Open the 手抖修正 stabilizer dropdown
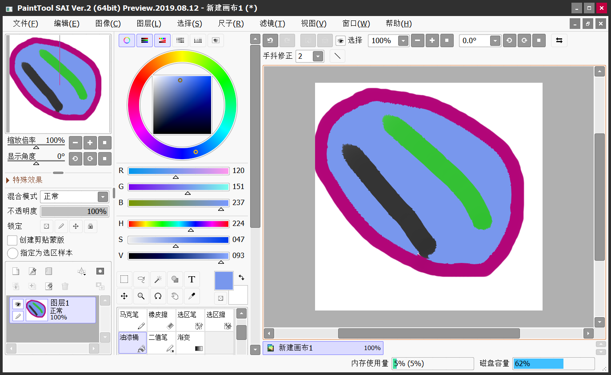This screenshot has height=375, width=611. point(318,56)
